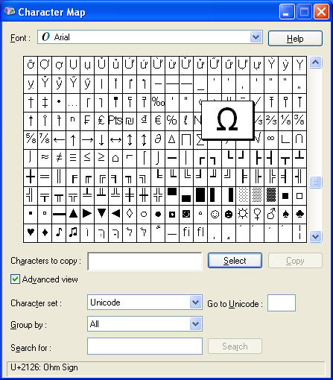Screen dimensions: 333x380
Task: Pick the dark shade block character
Action: (x=271, y=196)
